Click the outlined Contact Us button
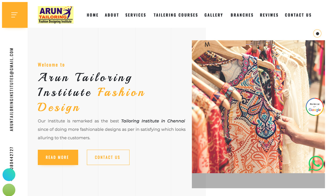 tap(108, 157)
